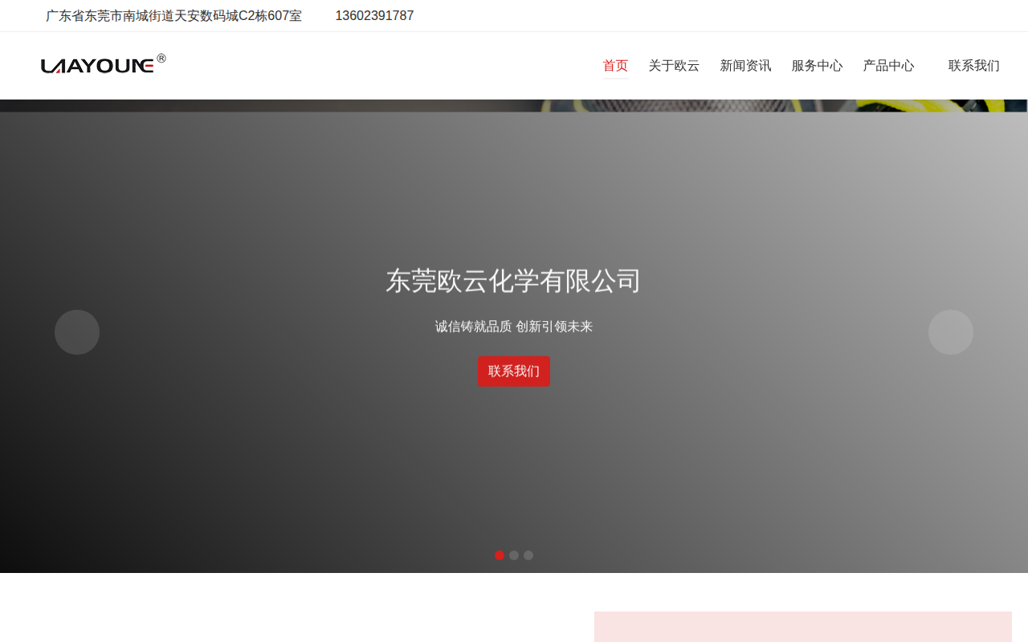Go to 新闻资讯 in the navigation

[745, 66]
